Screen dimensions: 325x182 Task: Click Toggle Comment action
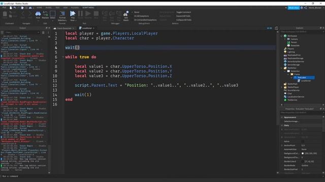184,12
